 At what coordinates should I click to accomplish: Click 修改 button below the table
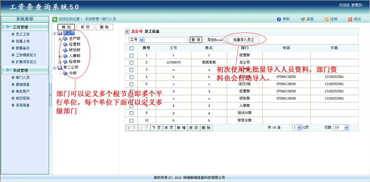[194, 127]
